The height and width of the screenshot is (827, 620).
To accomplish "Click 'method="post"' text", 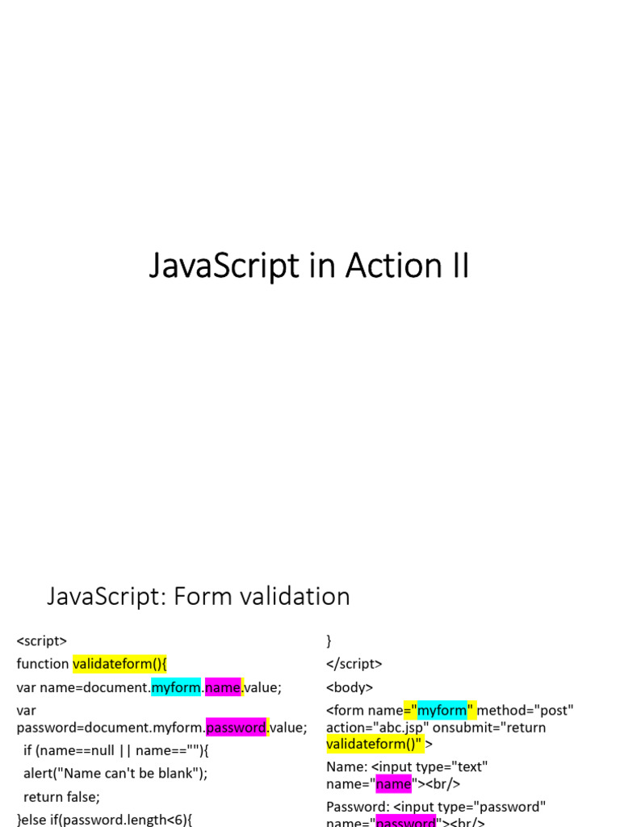I will coord(525,710).
